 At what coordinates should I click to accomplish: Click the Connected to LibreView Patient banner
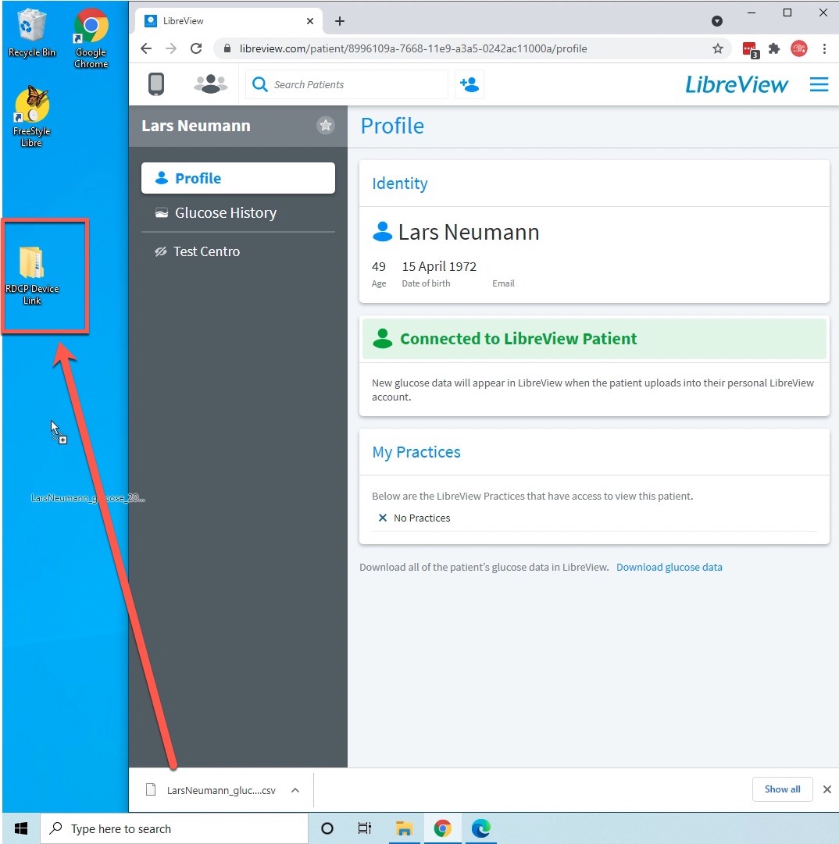point(594,339)
